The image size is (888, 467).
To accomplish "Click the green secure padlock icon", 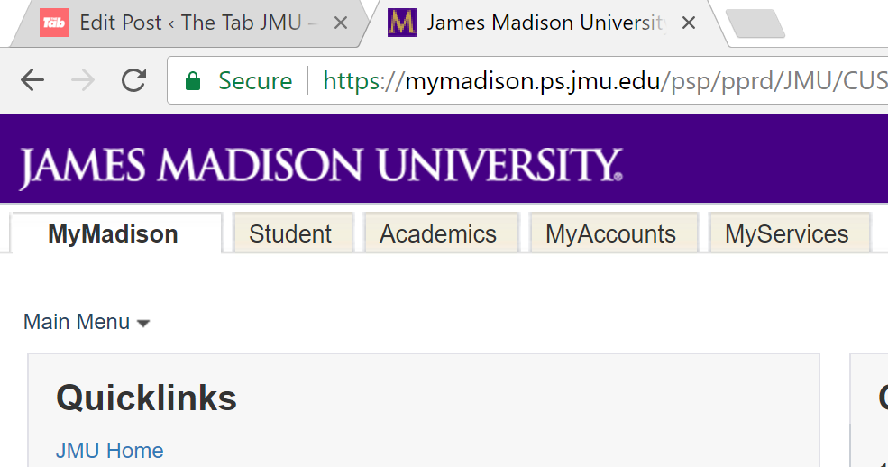I will tap(193, 81).
